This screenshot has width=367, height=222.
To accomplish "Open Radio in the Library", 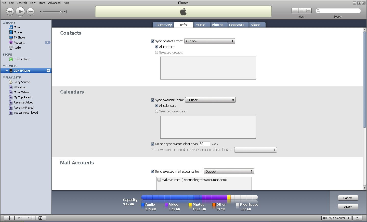I will pos(17,48).
